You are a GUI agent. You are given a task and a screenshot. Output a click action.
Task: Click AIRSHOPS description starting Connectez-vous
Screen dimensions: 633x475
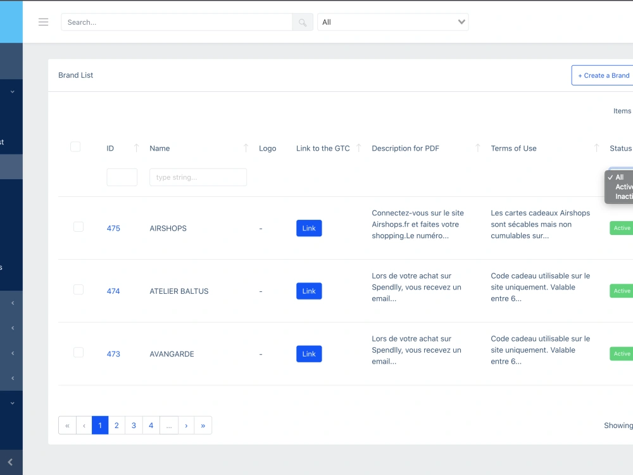tap(418, 224)
